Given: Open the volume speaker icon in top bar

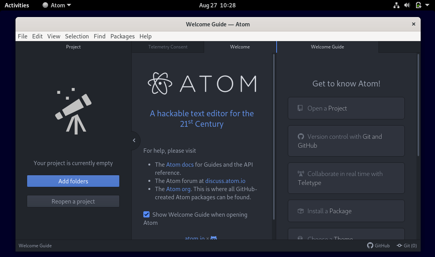Looking at the screenshot, I should [407, 5].
